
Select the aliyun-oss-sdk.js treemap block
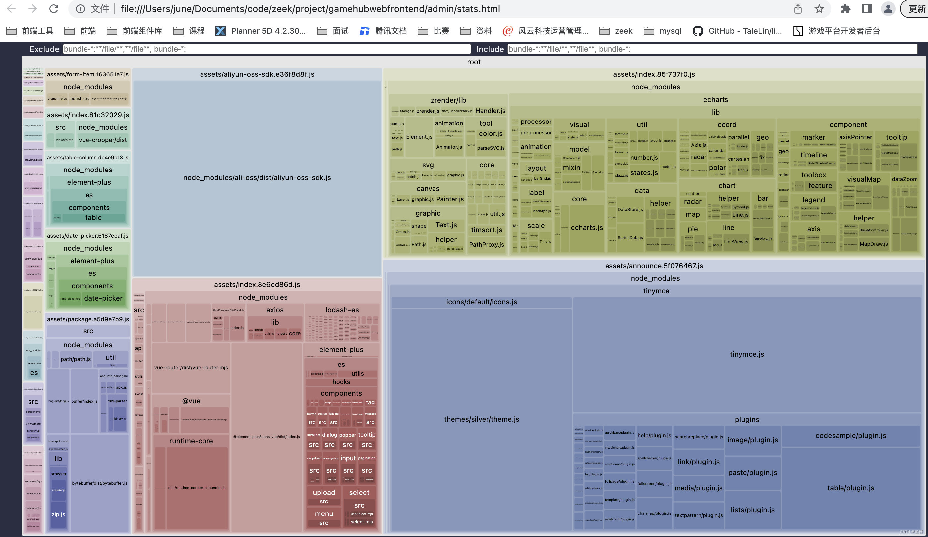257,178
